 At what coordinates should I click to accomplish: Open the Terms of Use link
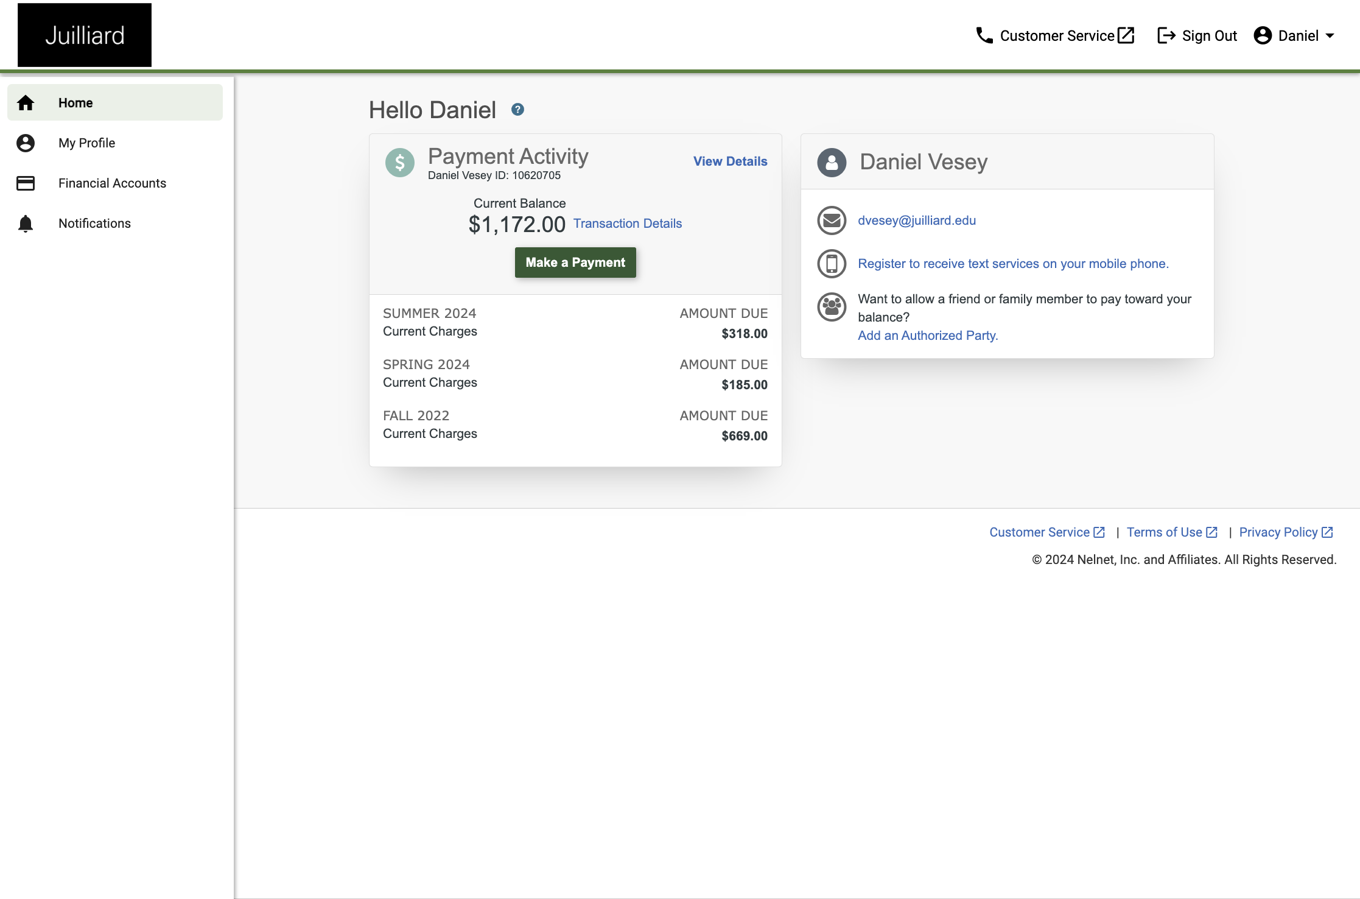coord(1172,532)
